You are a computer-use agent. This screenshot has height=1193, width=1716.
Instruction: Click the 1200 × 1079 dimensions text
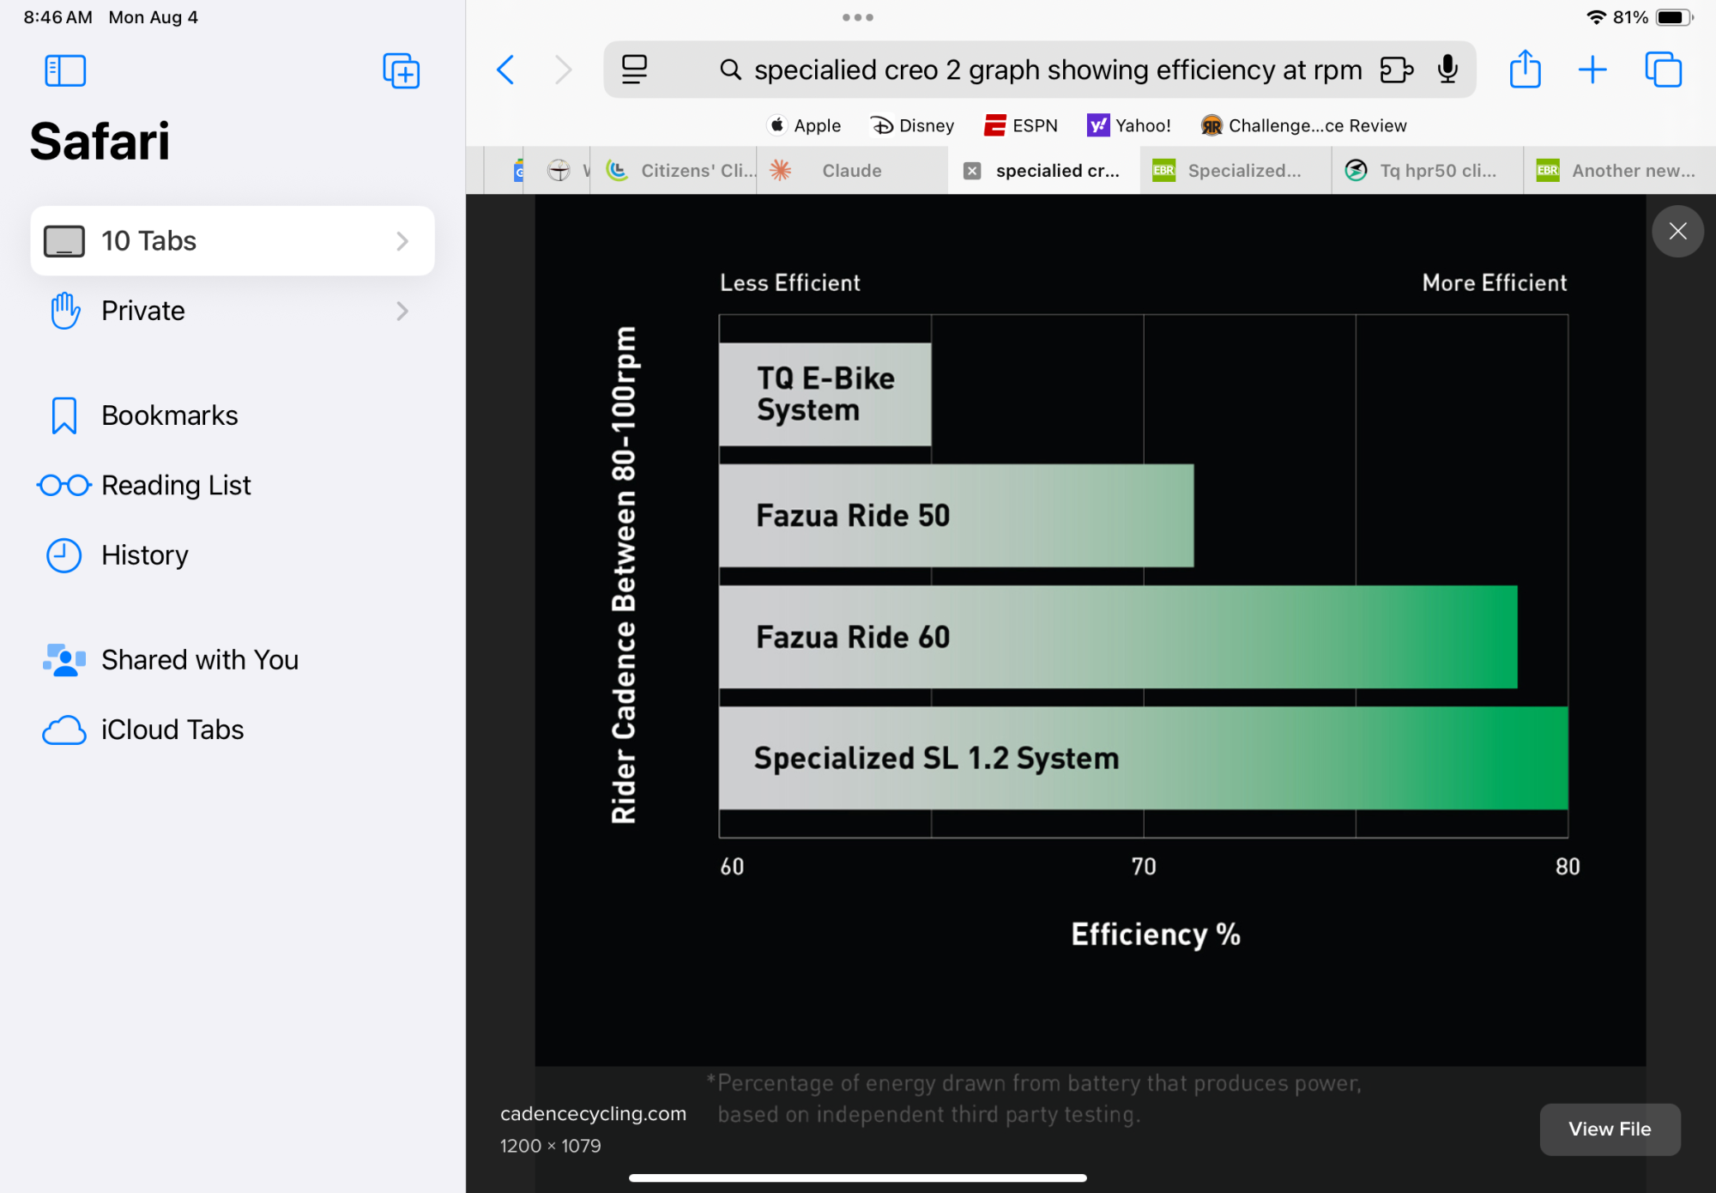click(x=550, y=1146)
